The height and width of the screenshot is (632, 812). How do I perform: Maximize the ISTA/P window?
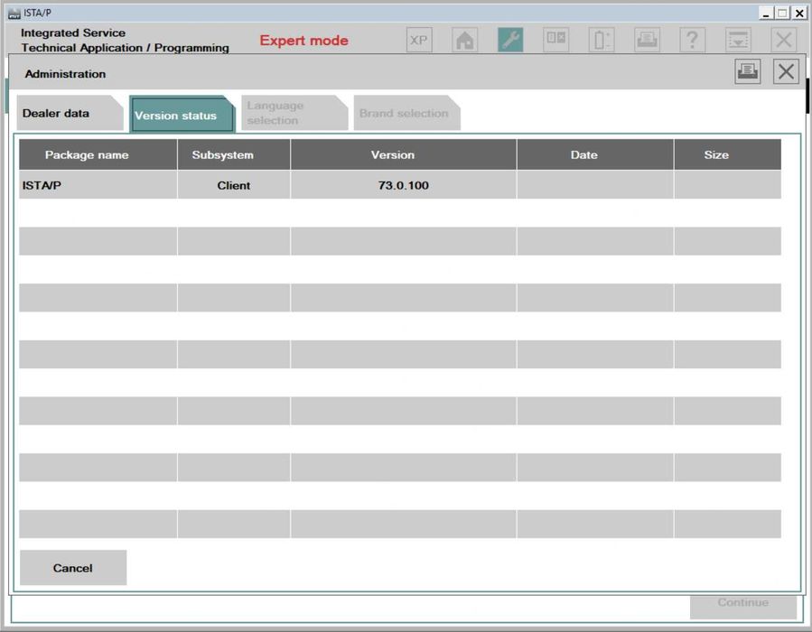[x=782, y=13]
